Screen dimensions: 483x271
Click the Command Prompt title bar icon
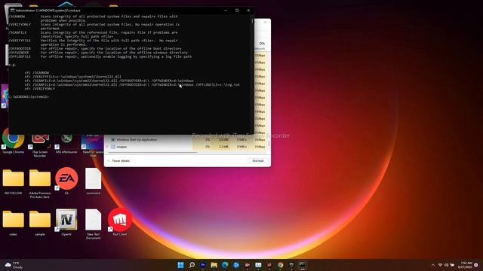12,10
